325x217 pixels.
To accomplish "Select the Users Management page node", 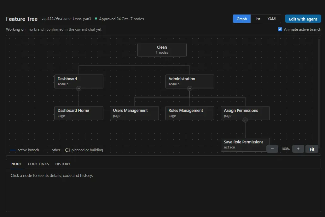I will [x=134, y=113].
